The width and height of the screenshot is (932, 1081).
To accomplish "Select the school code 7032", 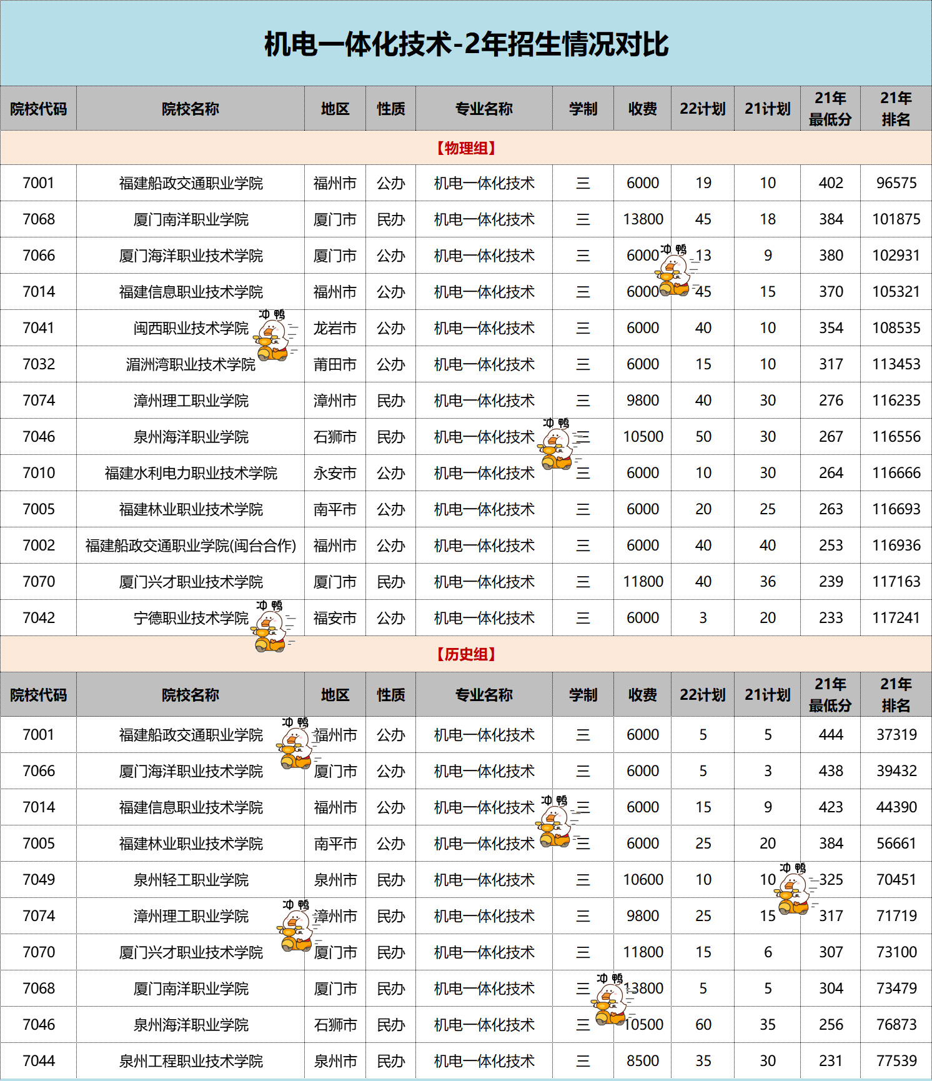I will 39,364.
